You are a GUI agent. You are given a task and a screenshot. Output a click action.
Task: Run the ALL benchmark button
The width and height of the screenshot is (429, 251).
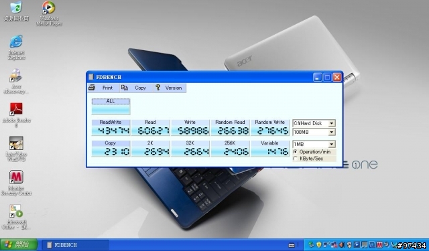point(111,106)
